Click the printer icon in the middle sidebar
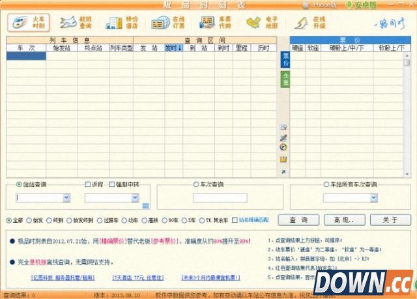417x299 pixels. [283, 127]
